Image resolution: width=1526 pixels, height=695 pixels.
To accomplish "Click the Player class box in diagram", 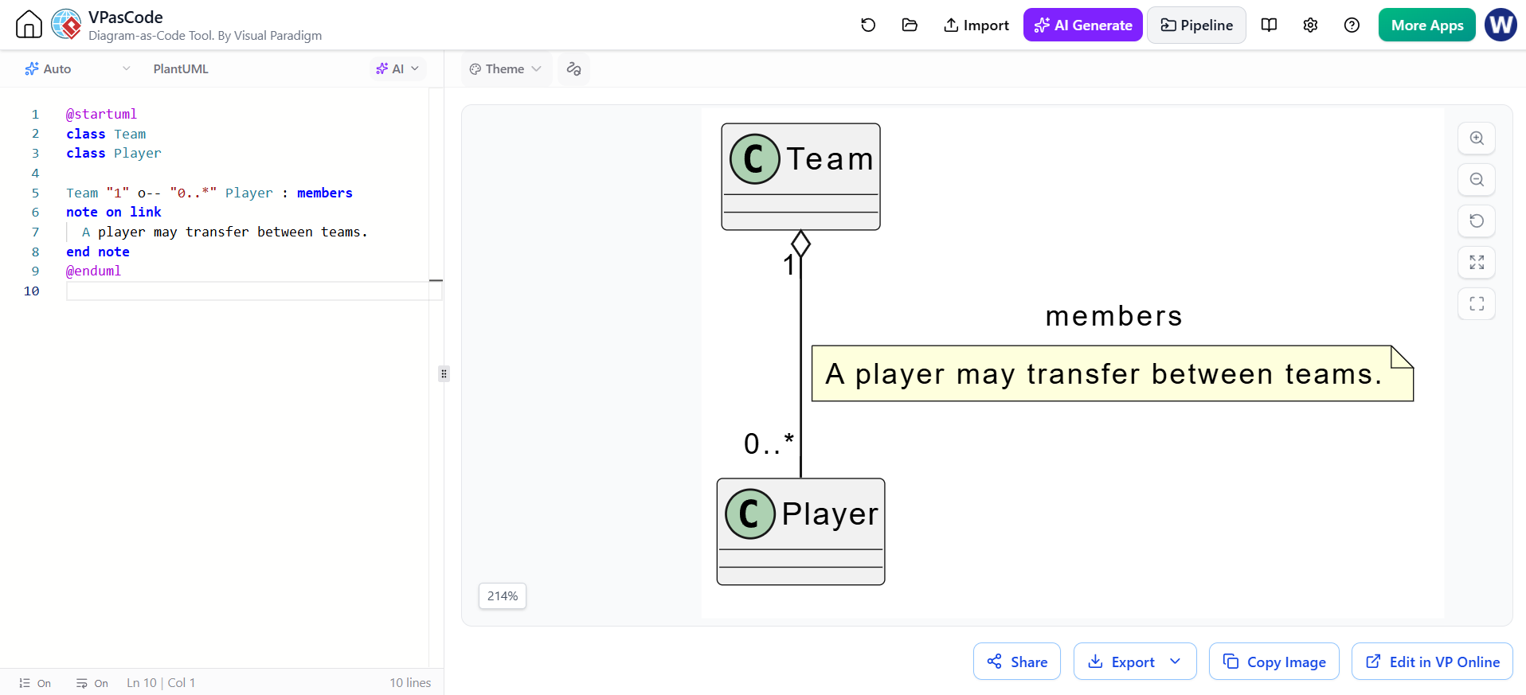I will [x=800, y=532].
